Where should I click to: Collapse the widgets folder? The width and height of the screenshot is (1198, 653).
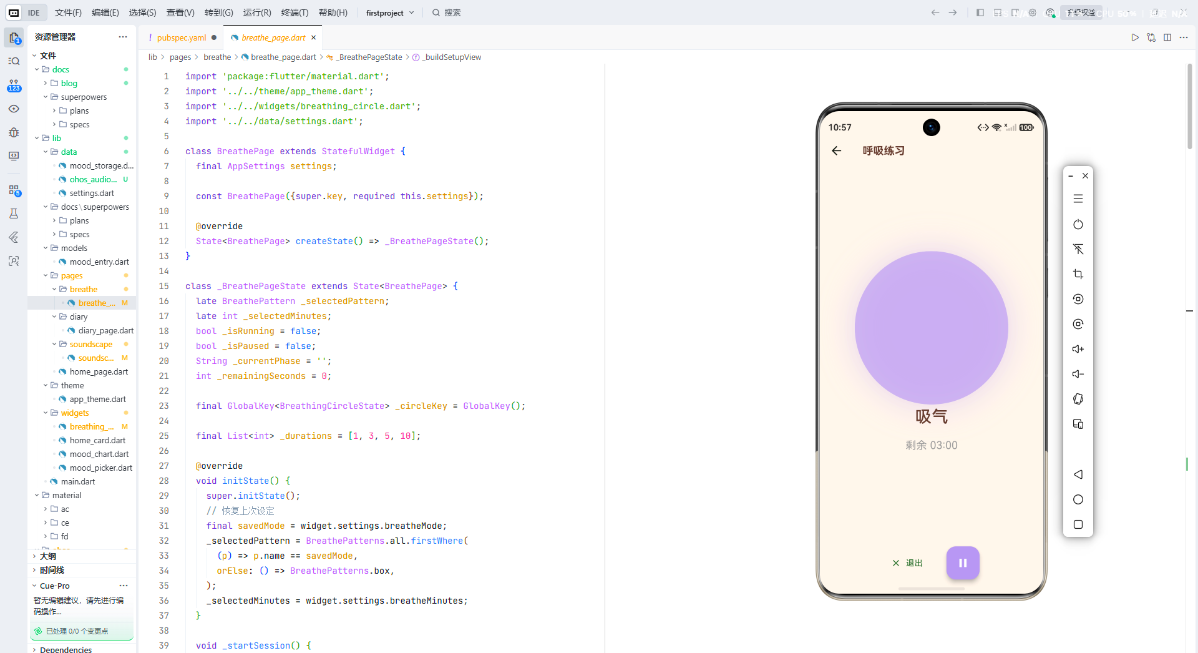[x=46, y=413]
